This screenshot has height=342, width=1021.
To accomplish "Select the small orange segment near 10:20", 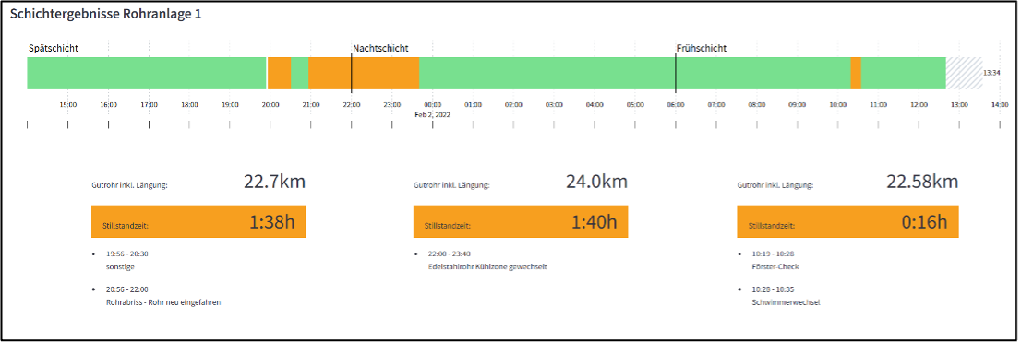I will pos(857,74).
